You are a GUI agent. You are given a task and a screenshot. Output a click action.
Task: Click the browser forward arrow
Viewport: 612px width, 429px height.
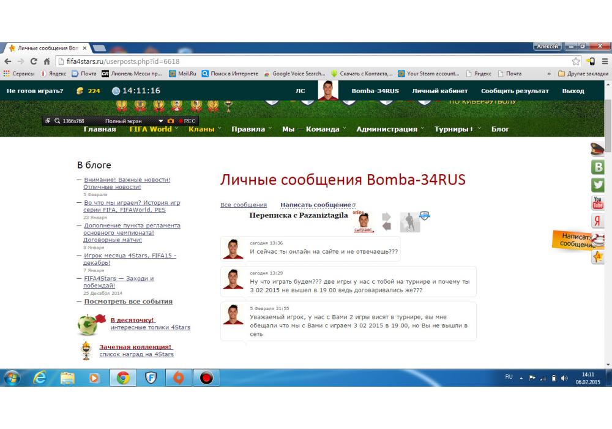(21, 61)
